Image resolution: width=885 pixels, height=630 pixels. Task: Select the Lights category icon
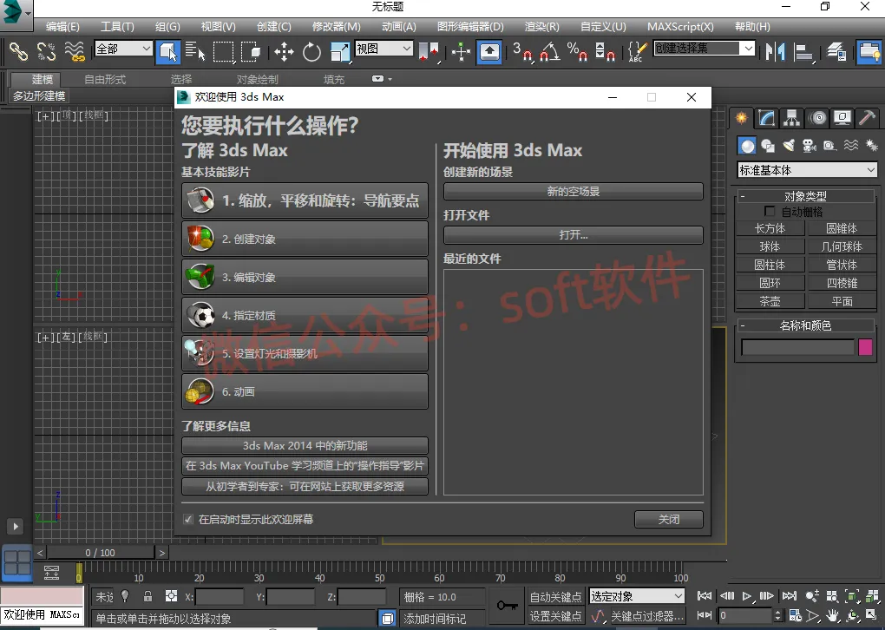click(789, 146)
